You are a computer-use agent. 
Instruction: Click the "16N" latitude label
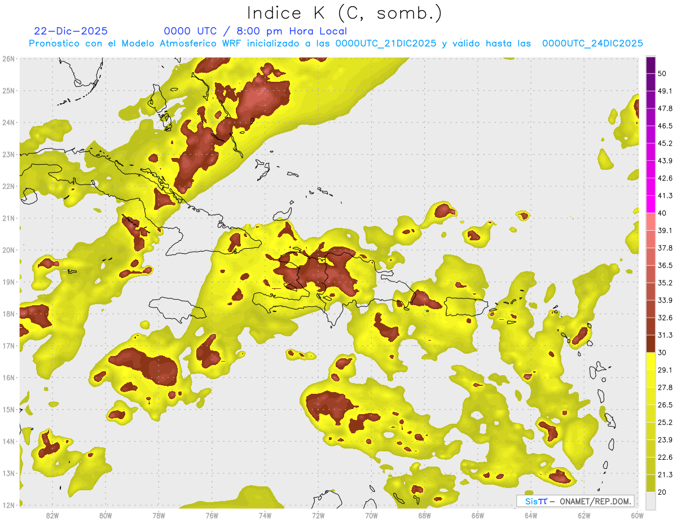[8, 377]
